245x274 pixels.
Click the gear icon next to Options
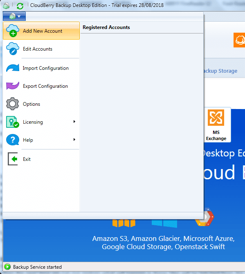pyautogui.click(x=12, y=104)
